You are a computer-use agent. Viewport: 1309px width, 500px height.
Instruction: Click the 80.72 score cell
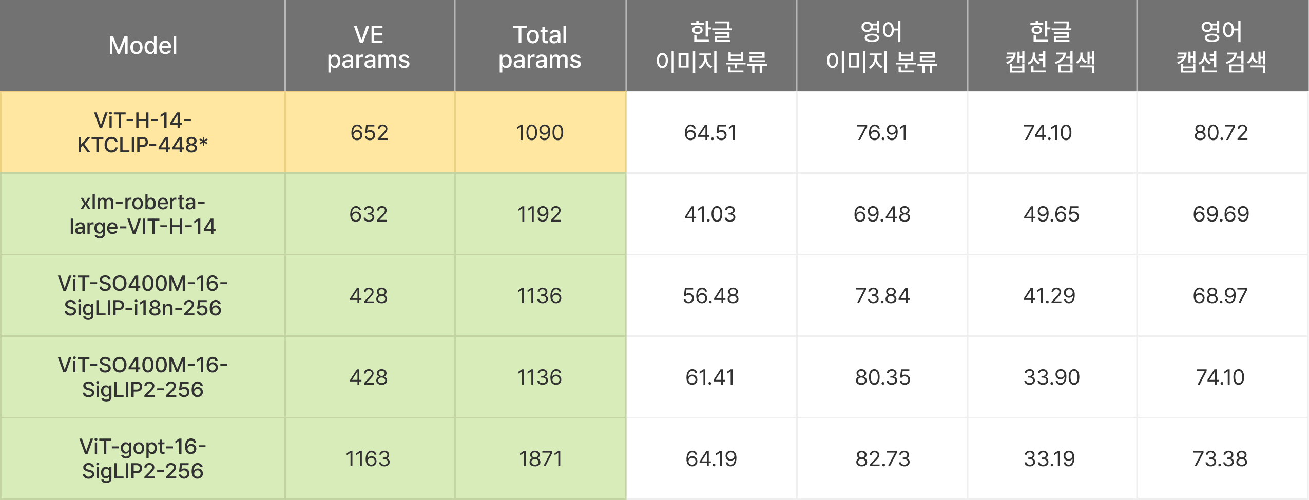pyautogui.click(x=1222, y=132)
